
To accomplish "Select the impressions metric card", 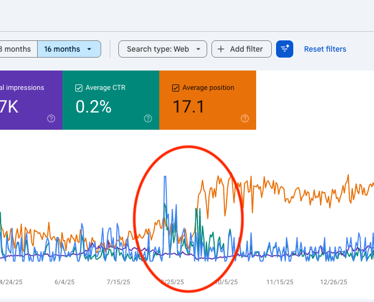I will 31,100.
